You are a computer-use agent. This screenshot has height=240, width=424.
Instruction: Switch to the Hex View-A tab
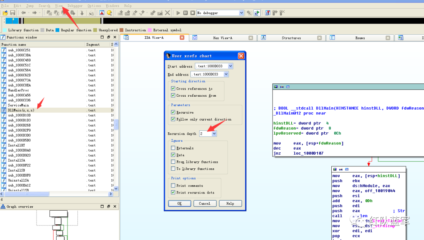(222, 38)
